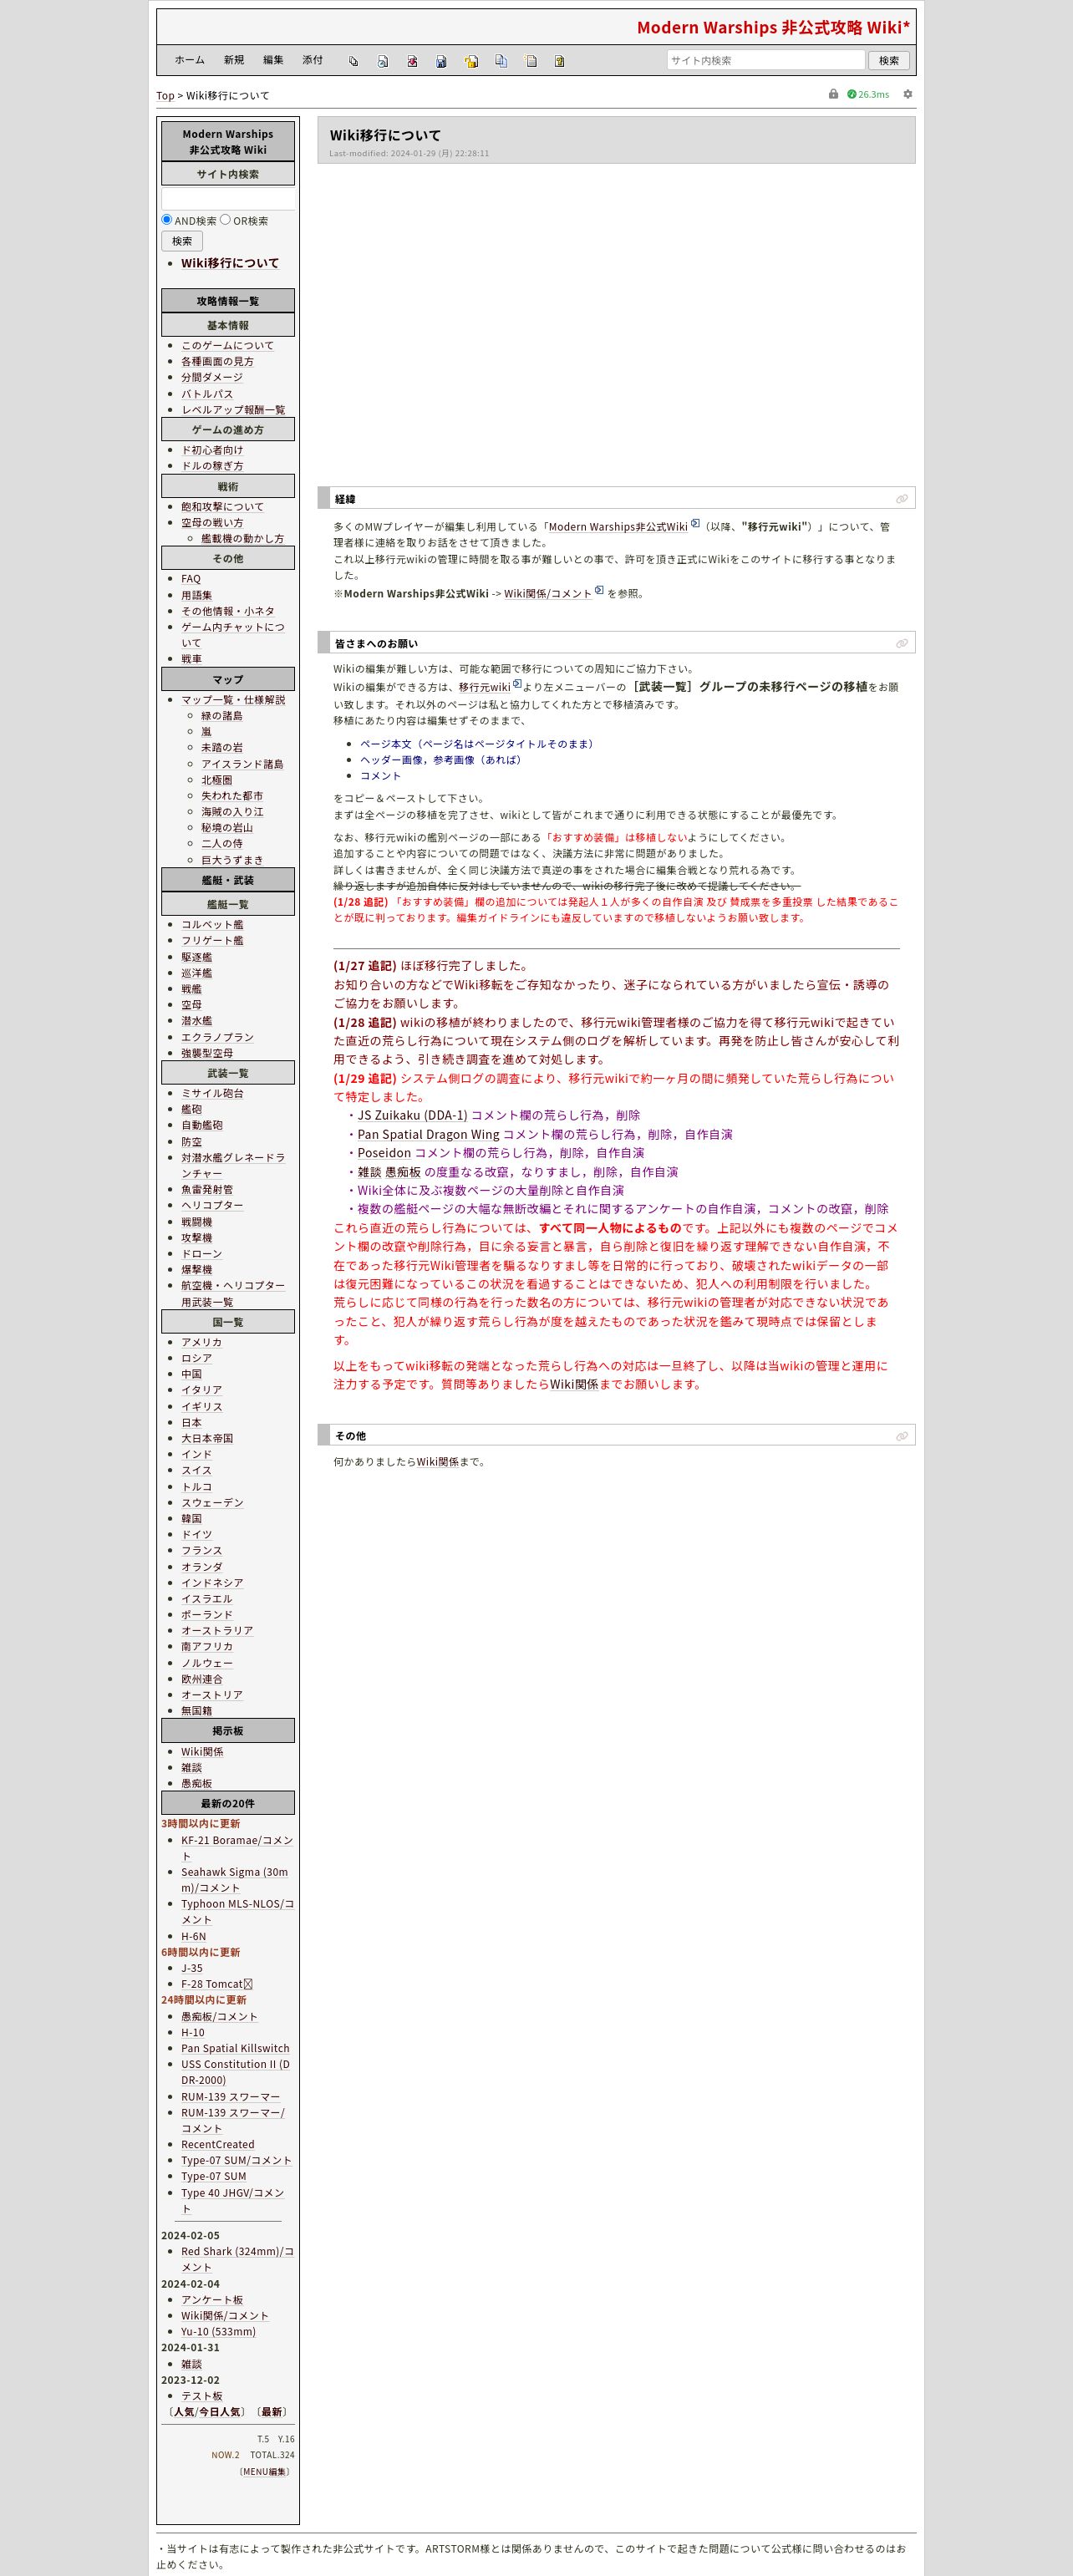The width and height of the screenshot is (1073, 2576).
Task: Click anchor link icon of 皆さまへのお願い heading
Action: (x=902, y=643)
